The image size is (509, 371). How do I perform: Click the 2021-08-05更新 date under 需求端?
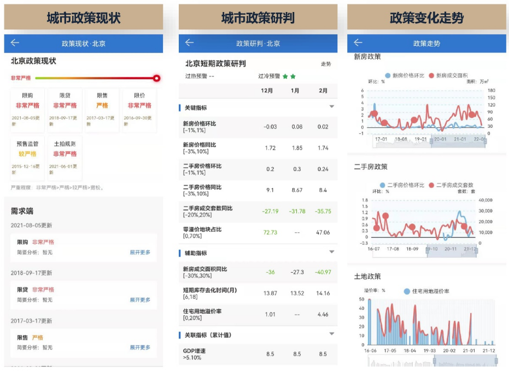click(x=31, y=226)
